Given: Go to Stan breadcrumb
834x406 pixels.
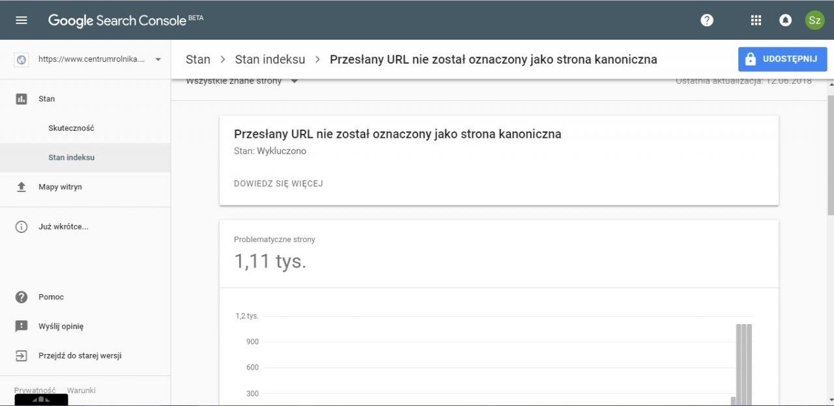Looking at the screenshot, I should tap(198, 59).
